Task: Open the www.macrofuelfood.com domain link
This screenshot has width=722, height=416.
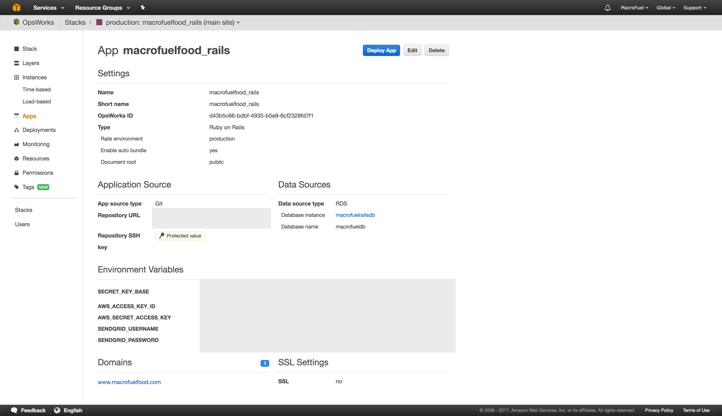Action: point(129,382)
